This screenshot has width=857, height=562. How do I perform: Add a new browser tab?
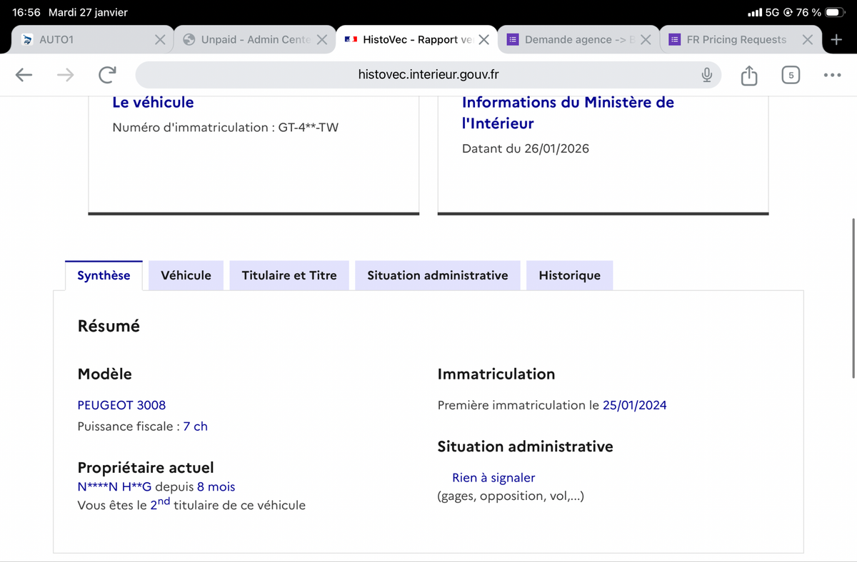pos(836,40)
